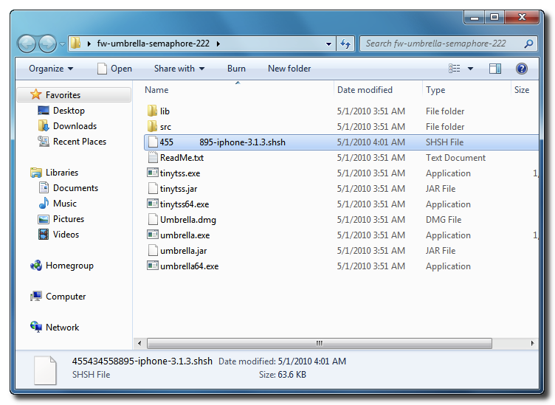
Task: Open the Organize dropdown menu
Action: 51,69
